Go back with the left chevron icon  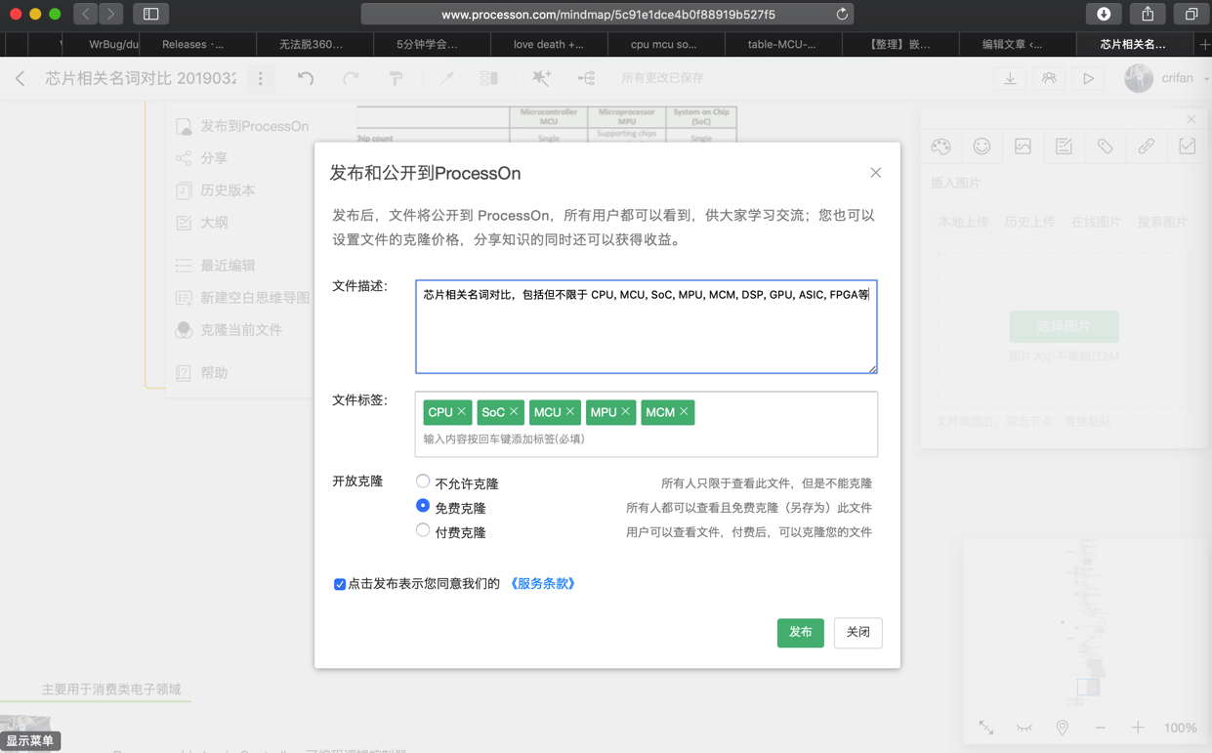[21, 78]
